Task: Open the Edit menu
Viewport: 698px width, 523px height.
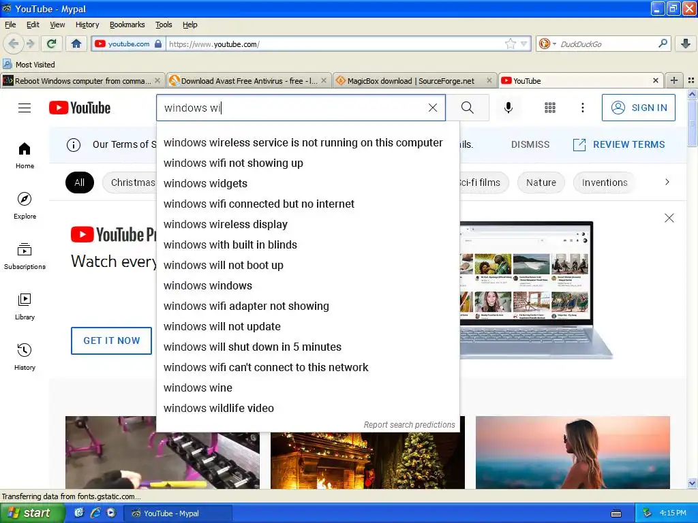Action: click(x=33, y=25)
